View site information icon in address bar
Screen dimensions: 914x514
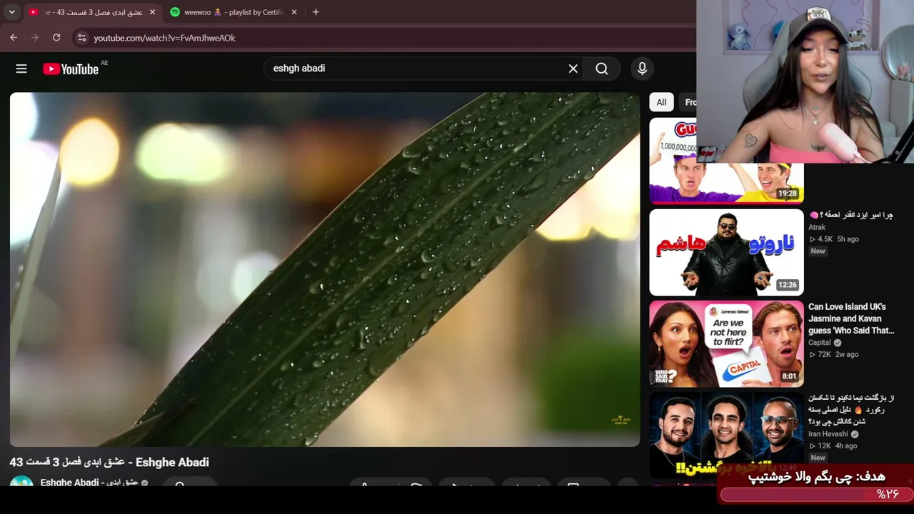click(x=81, y=38)
